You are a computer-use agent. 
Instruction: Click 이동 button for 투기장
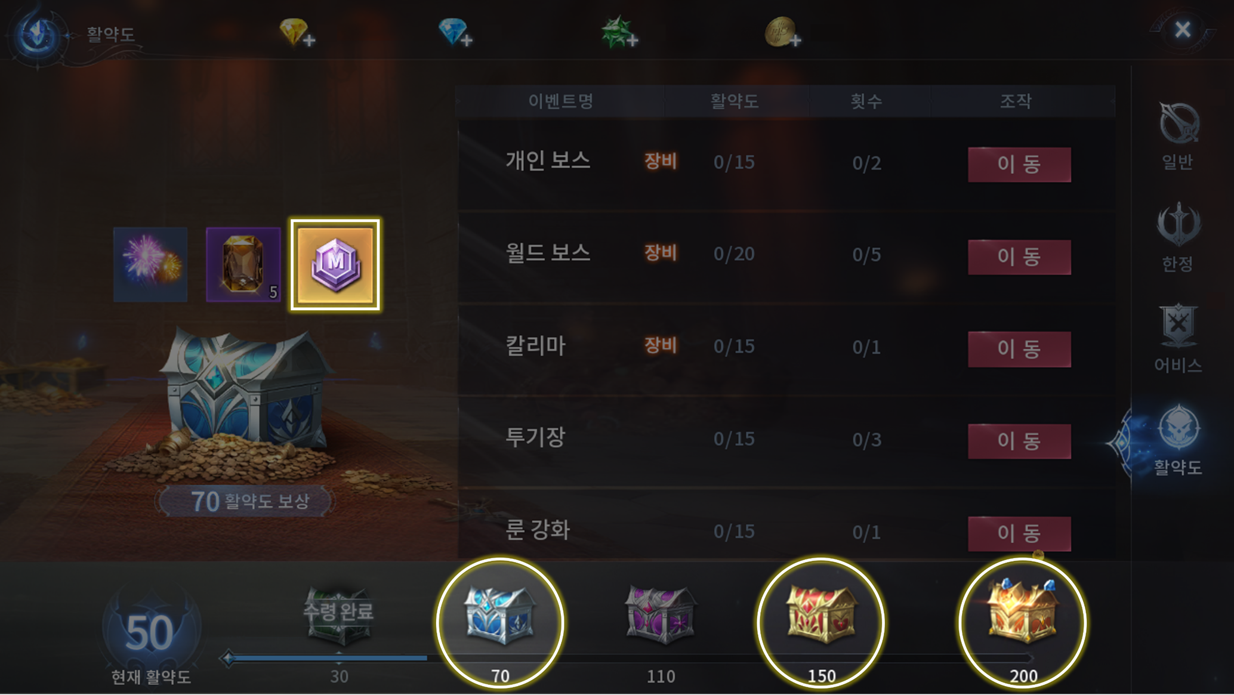tap(1019, 441)
